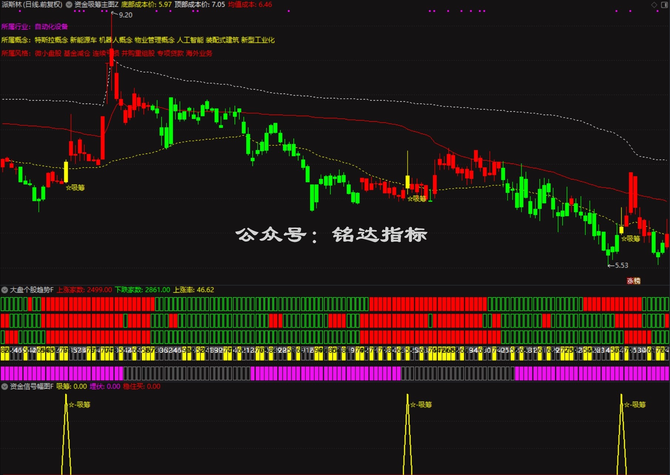
Task: Click the concept 人工智能
Action: pyautogui.click(x=190, y=40)
